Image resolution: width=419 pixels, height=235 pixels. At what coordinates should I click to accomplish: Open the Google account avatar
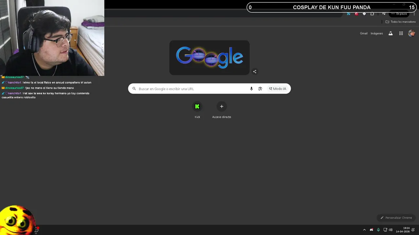click(412, 33)
